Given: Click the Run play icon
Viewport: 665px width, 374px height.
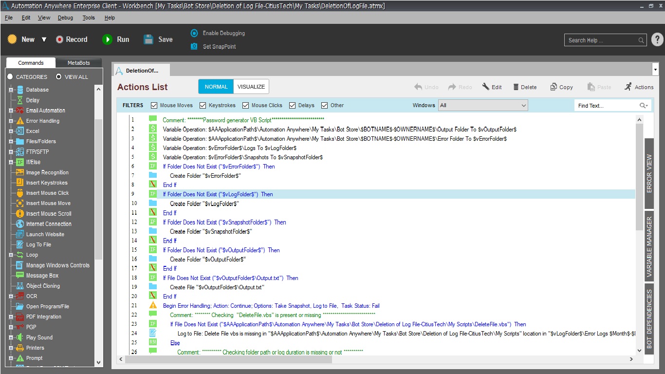Looking at the screenshot, I should pyautogui.click(x=107, y=39).
